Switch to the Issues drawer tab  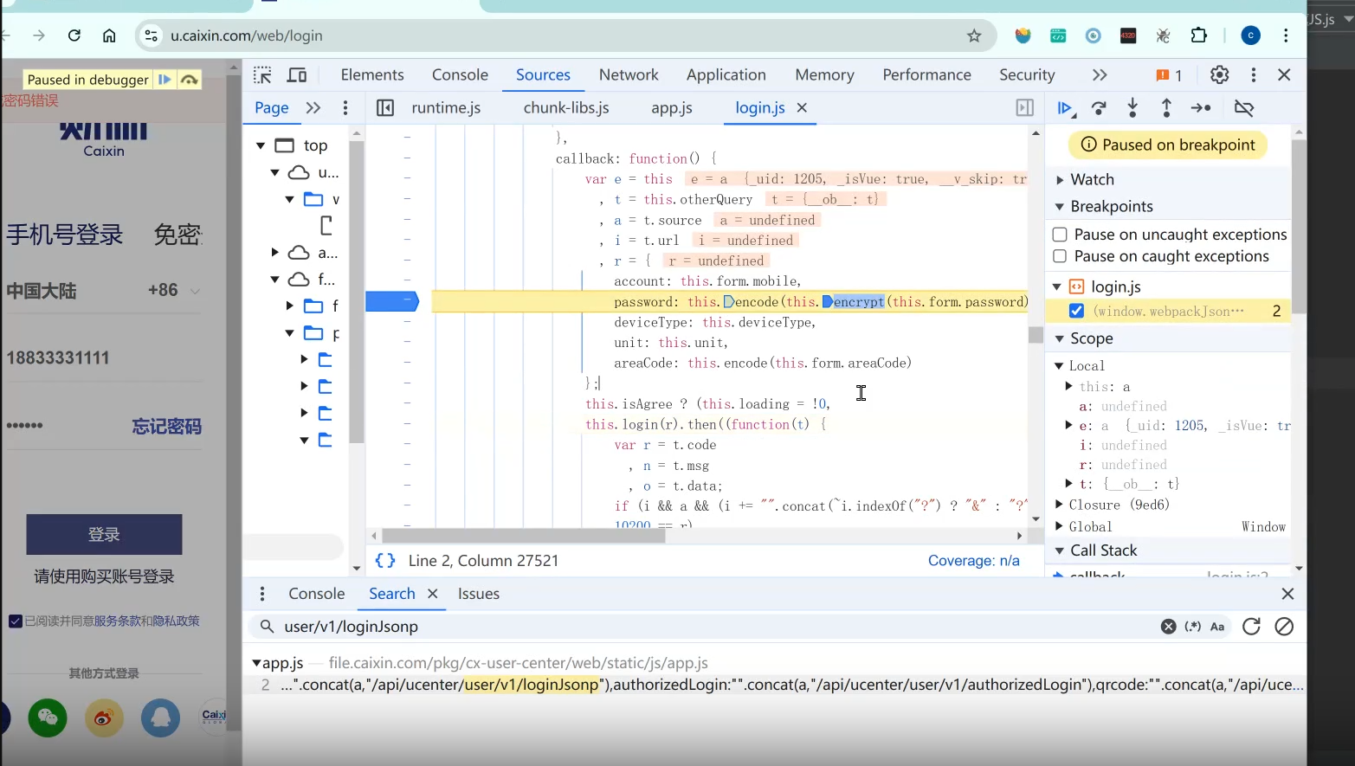point(479,594)
